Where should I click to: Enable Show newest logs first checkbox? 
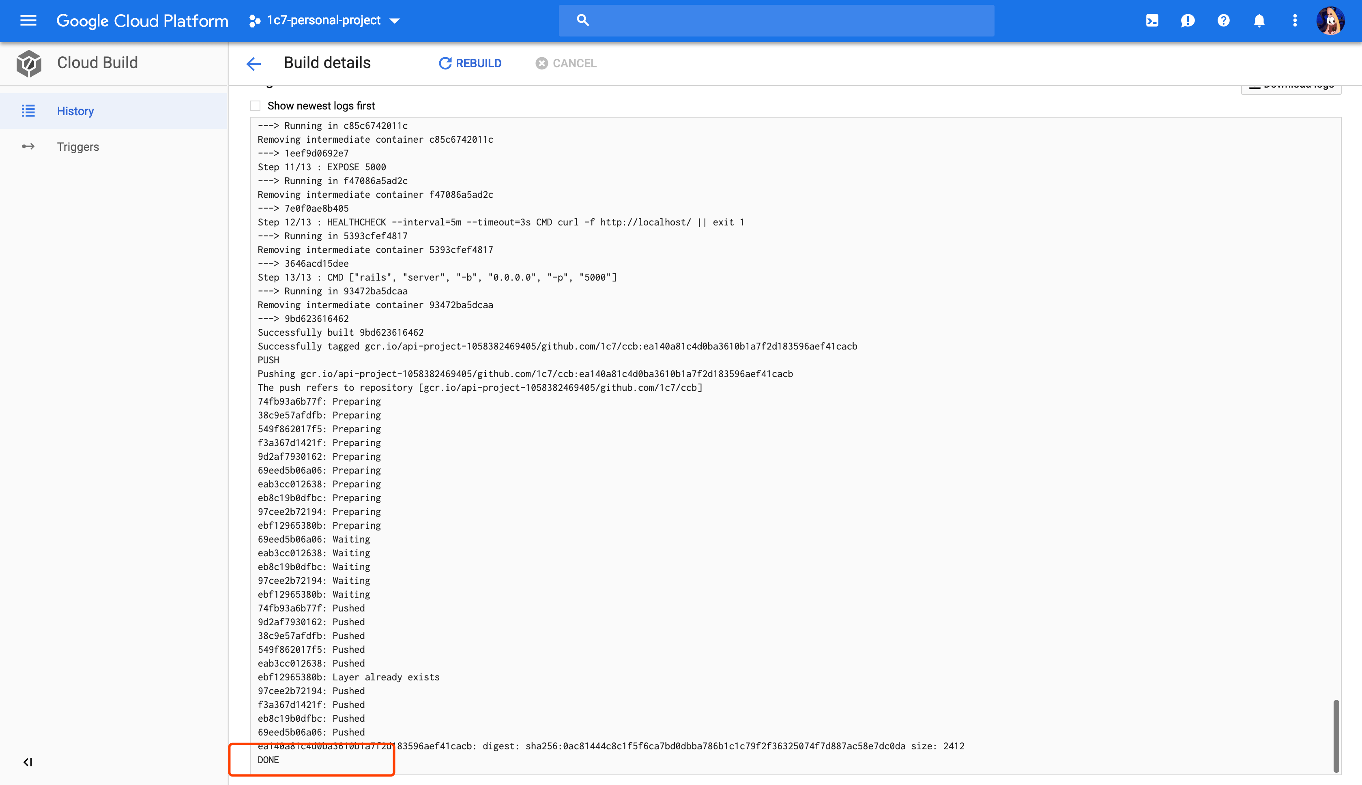[255, 106]
